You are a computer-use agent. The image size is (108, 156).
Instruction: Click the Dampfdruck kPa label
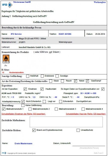(x=92, y=97)
